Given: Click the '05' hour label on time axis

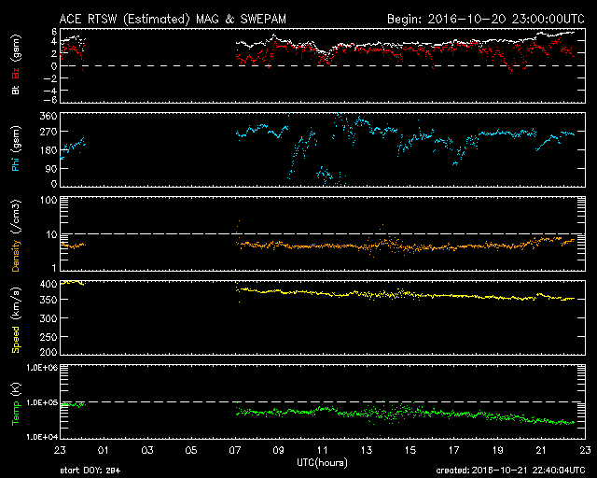Looking at the screenshot, I should click(191, 451).
